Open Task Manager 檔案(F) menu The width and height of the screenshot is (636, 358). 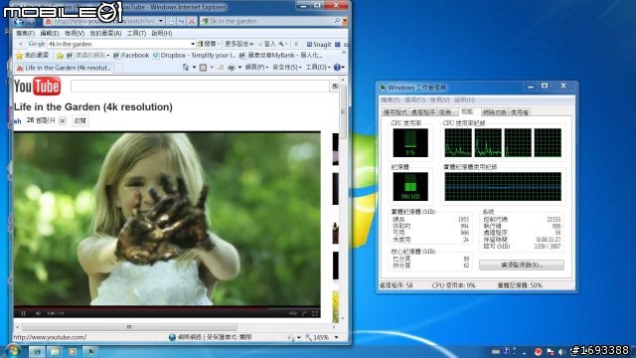390,99
